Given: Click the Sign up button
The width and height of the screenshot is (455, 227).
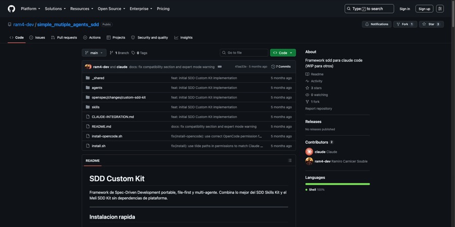Looking at the screenshot, I should click(424, 9).
